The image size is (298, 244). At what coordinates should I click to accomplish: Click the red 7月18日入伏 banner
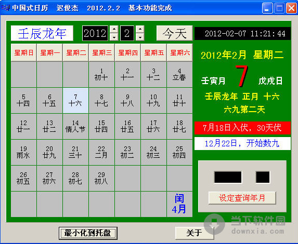click(x=242, y=128)
